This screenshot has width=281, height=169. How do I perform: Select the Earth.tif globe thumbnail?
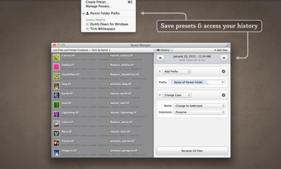point(56,95)
